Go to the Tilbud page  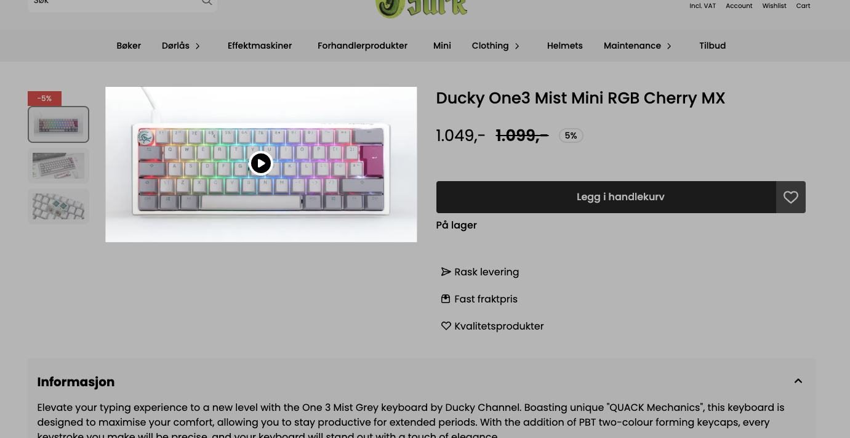tap(712, 46)
